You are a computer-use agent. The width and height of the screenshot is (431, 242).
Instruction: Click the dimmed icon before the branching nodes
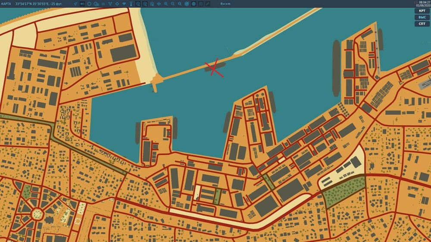103,4
